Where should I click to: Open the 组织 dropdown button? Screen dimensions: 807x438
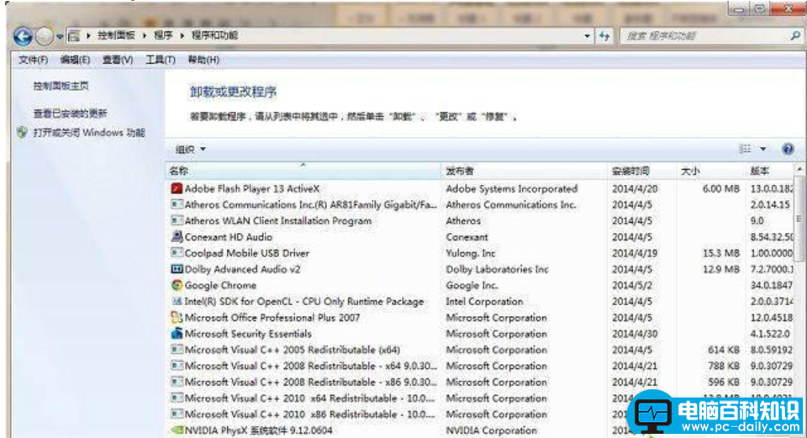(x=191, y=150)
